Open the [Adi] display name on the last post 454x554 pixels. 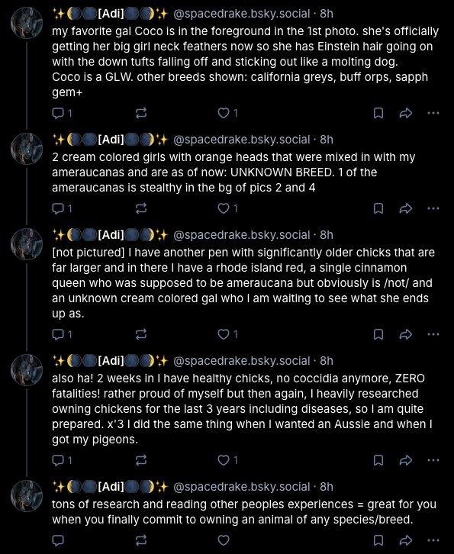pos(110,487)
